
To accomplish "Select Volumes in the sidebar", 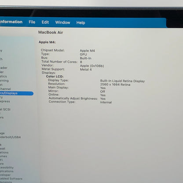I will point(4,156).
